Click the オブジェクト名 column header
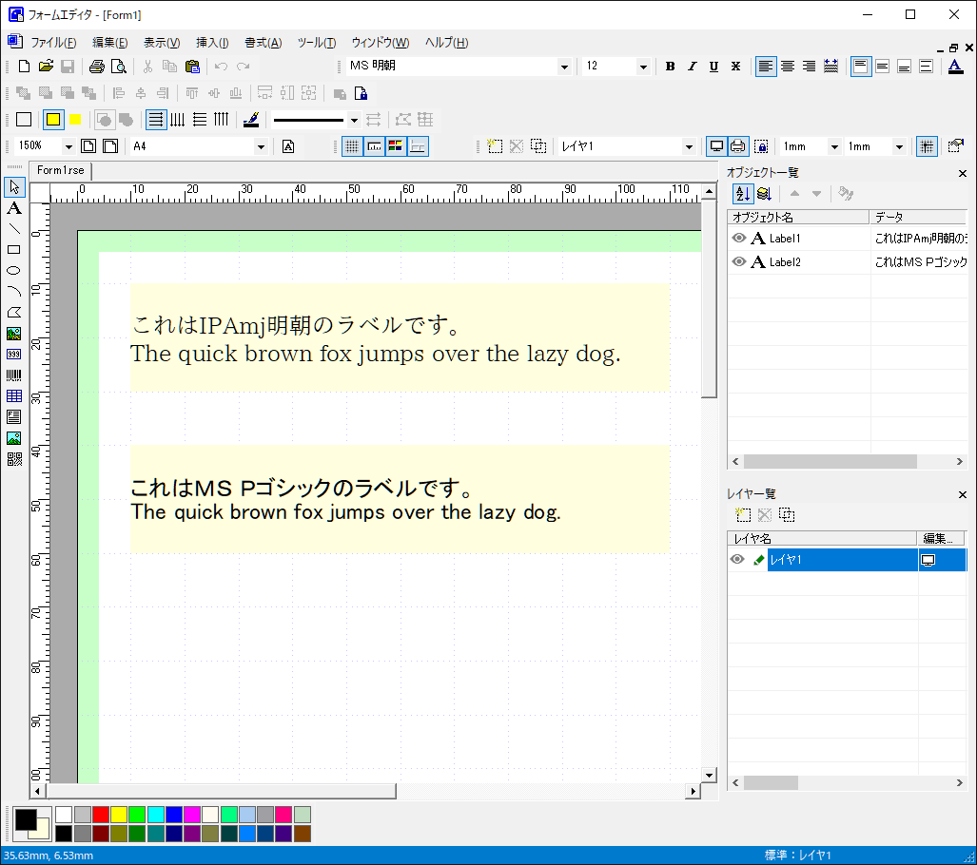The image size is (977, 865). (x=797, y=217)
